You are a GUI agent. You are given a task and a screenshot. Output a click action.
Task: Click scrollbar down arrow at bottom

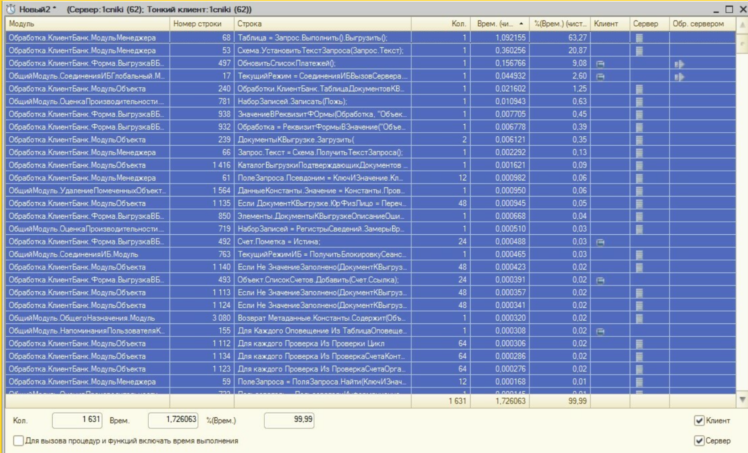click(x=742, y=400)
